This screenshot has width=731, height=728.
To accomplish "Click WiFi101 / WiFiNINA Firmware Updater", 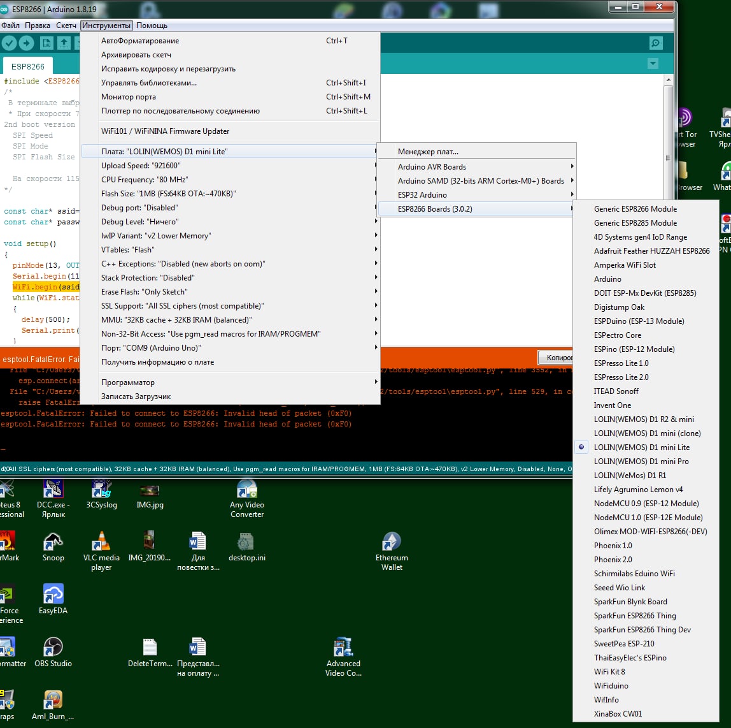I will click(231, 131).
